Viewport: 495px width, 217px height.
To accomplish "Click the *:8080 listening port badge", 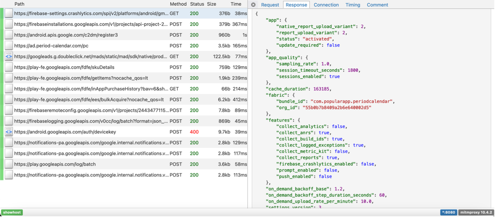I will (448, 212).
